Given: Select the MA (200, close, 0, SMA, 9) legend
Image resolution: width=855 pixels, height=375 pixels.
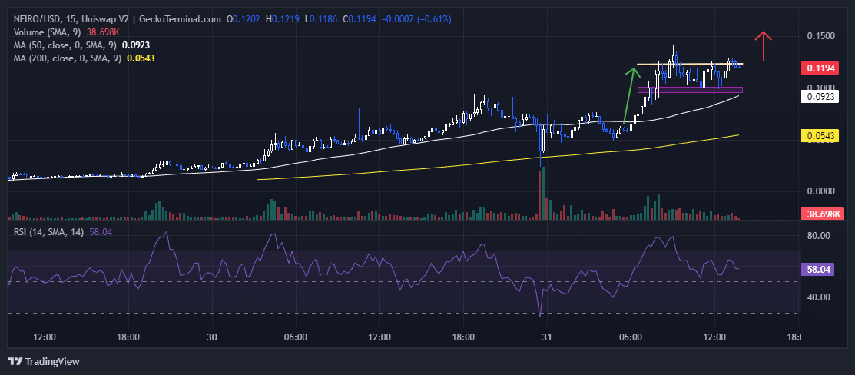Looking at the screenshot, I should point(68,58).
